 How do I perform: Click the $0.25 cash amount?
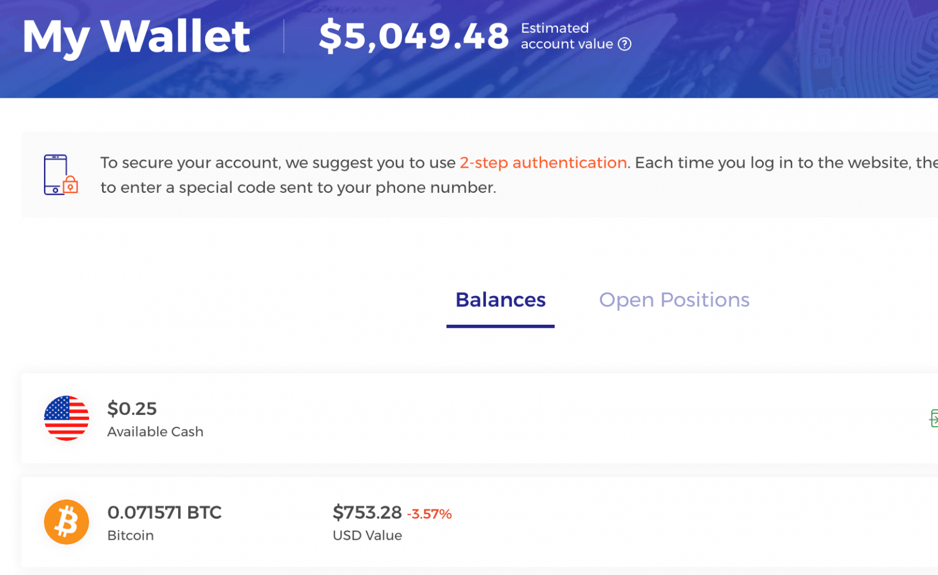[x=132, y=408]
